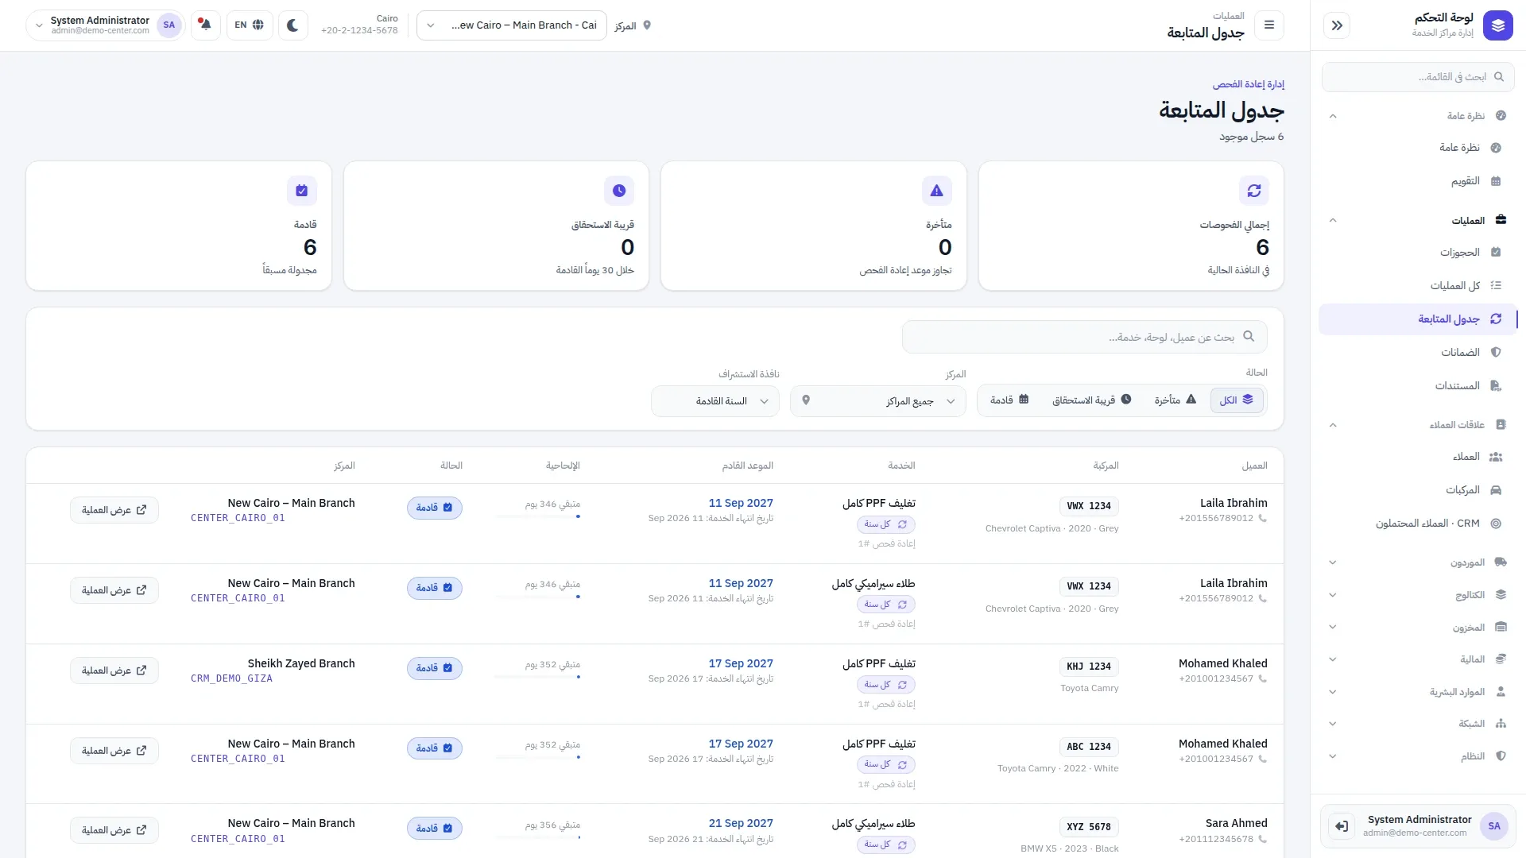
Task: Open المركبات in sidebar
Action: (x=1418, y=490)
